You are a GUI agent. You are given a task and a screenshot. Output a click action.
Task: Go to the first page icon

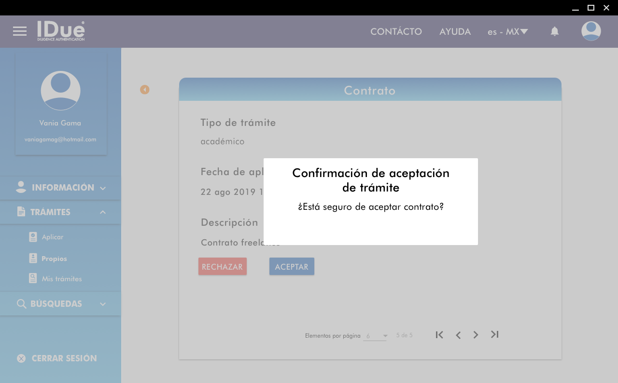(439, 335)
